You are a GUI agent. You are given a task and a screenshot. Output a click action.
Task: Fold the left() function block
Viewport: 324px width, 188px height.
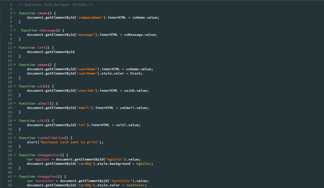pos(15,47)
